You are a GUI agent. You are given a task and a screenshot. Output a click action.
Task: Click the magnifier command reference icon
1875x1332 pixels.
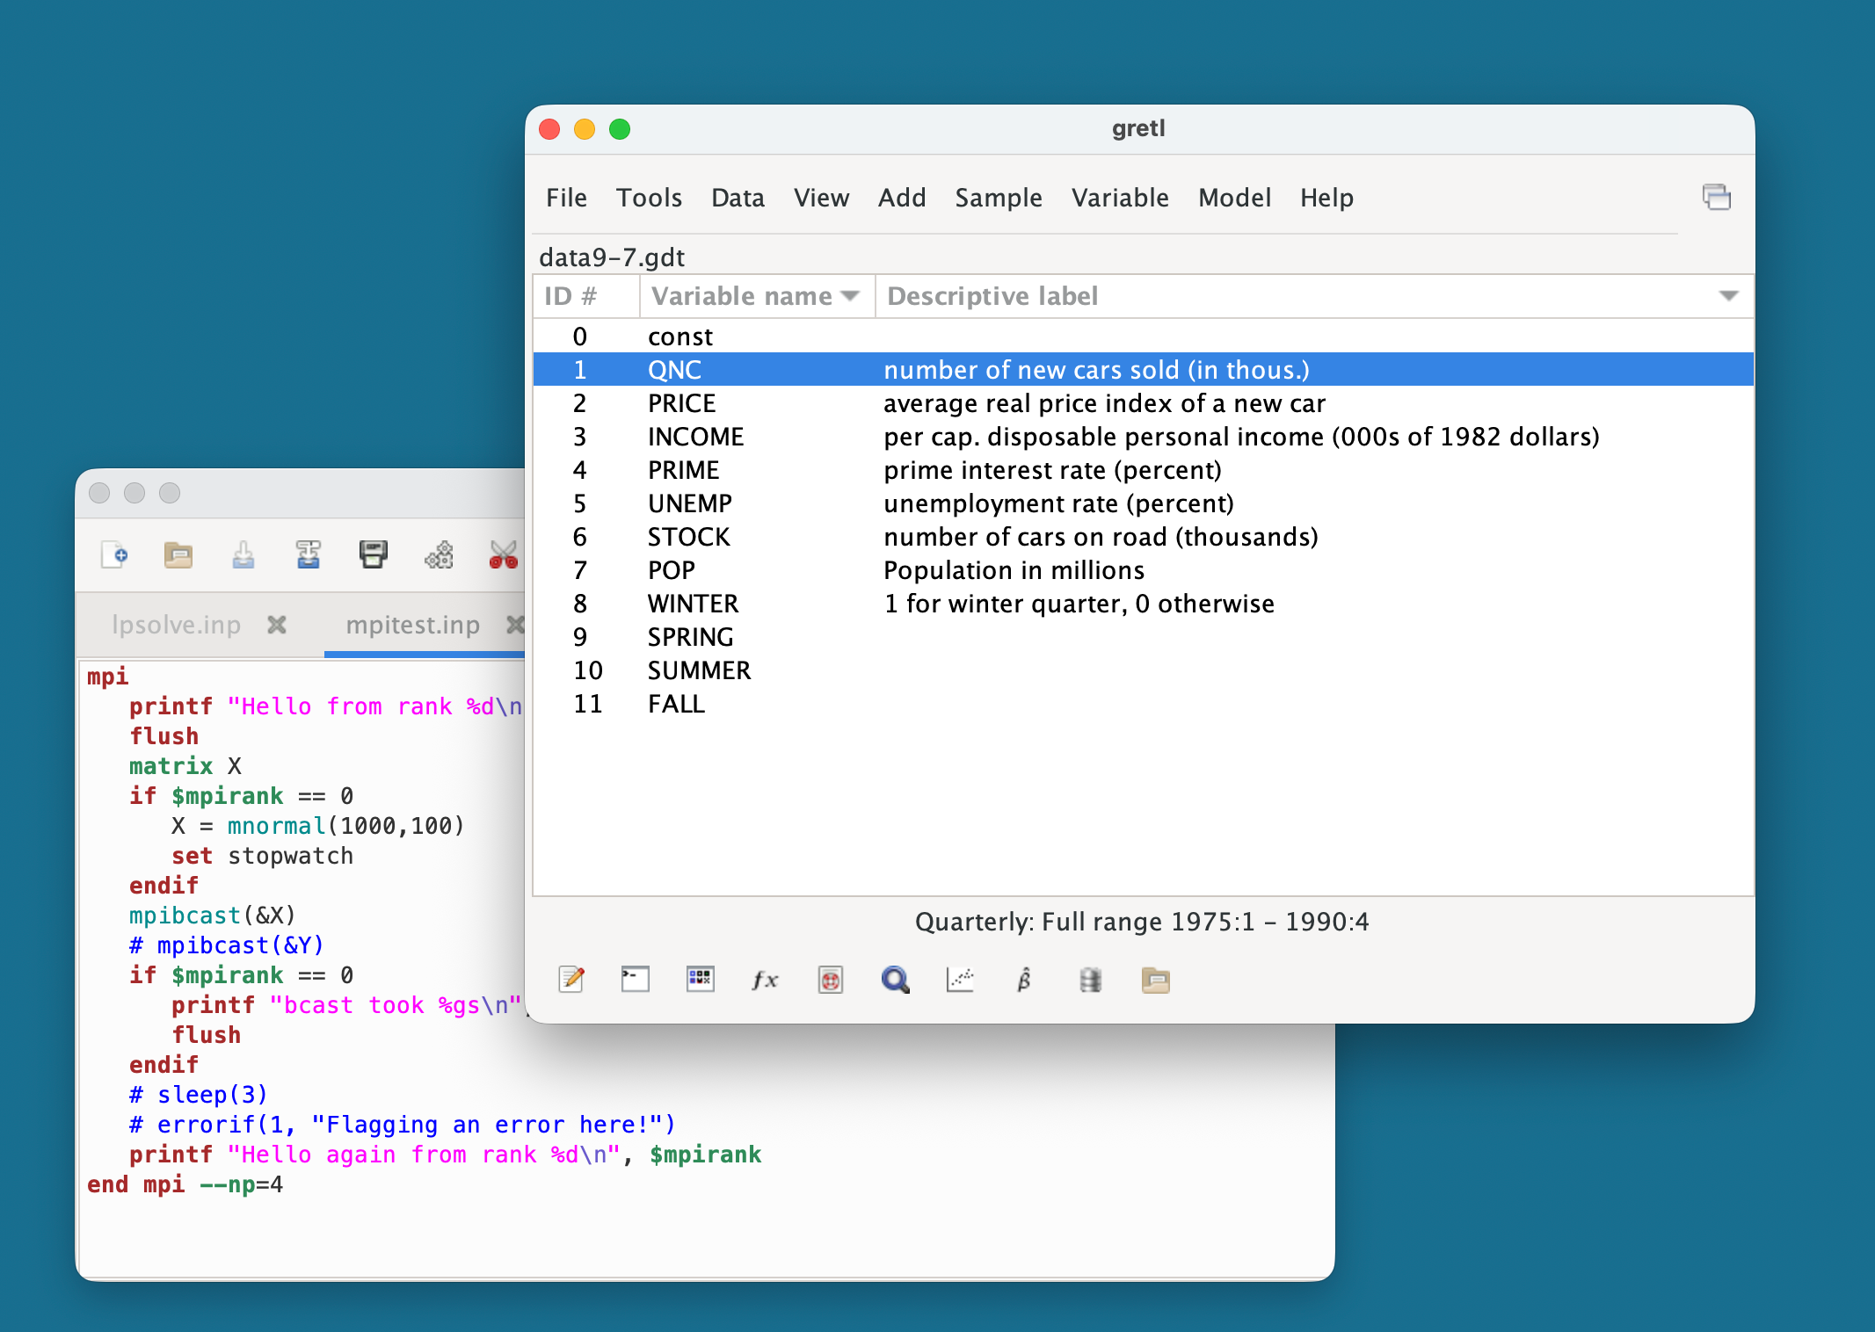tap(895, 979)
